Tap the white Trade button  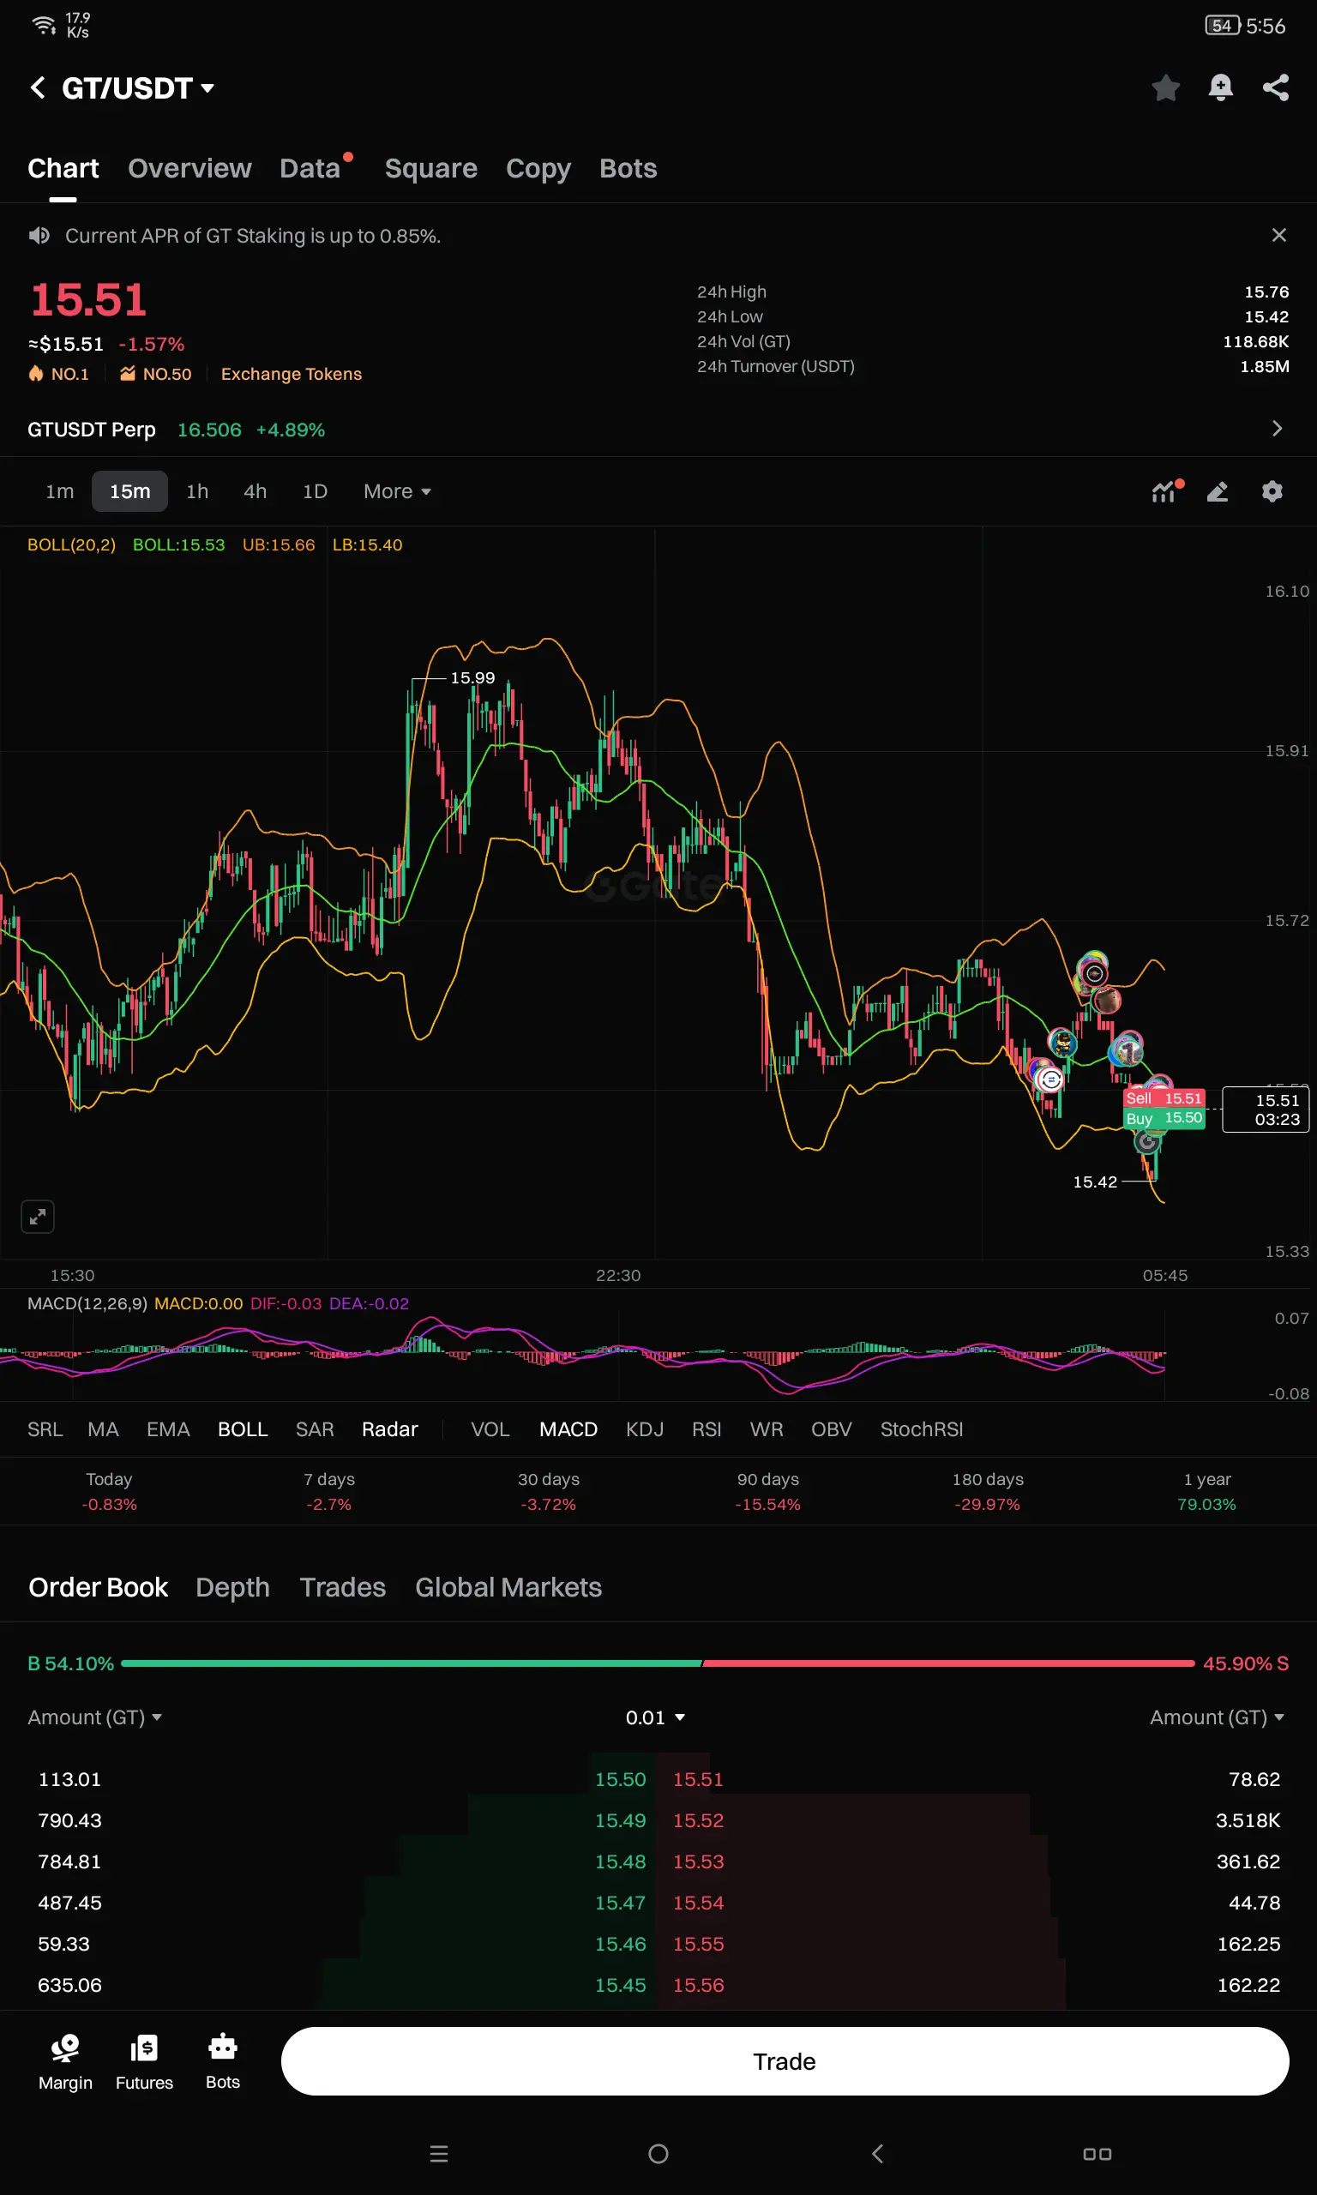point(785,2061)
